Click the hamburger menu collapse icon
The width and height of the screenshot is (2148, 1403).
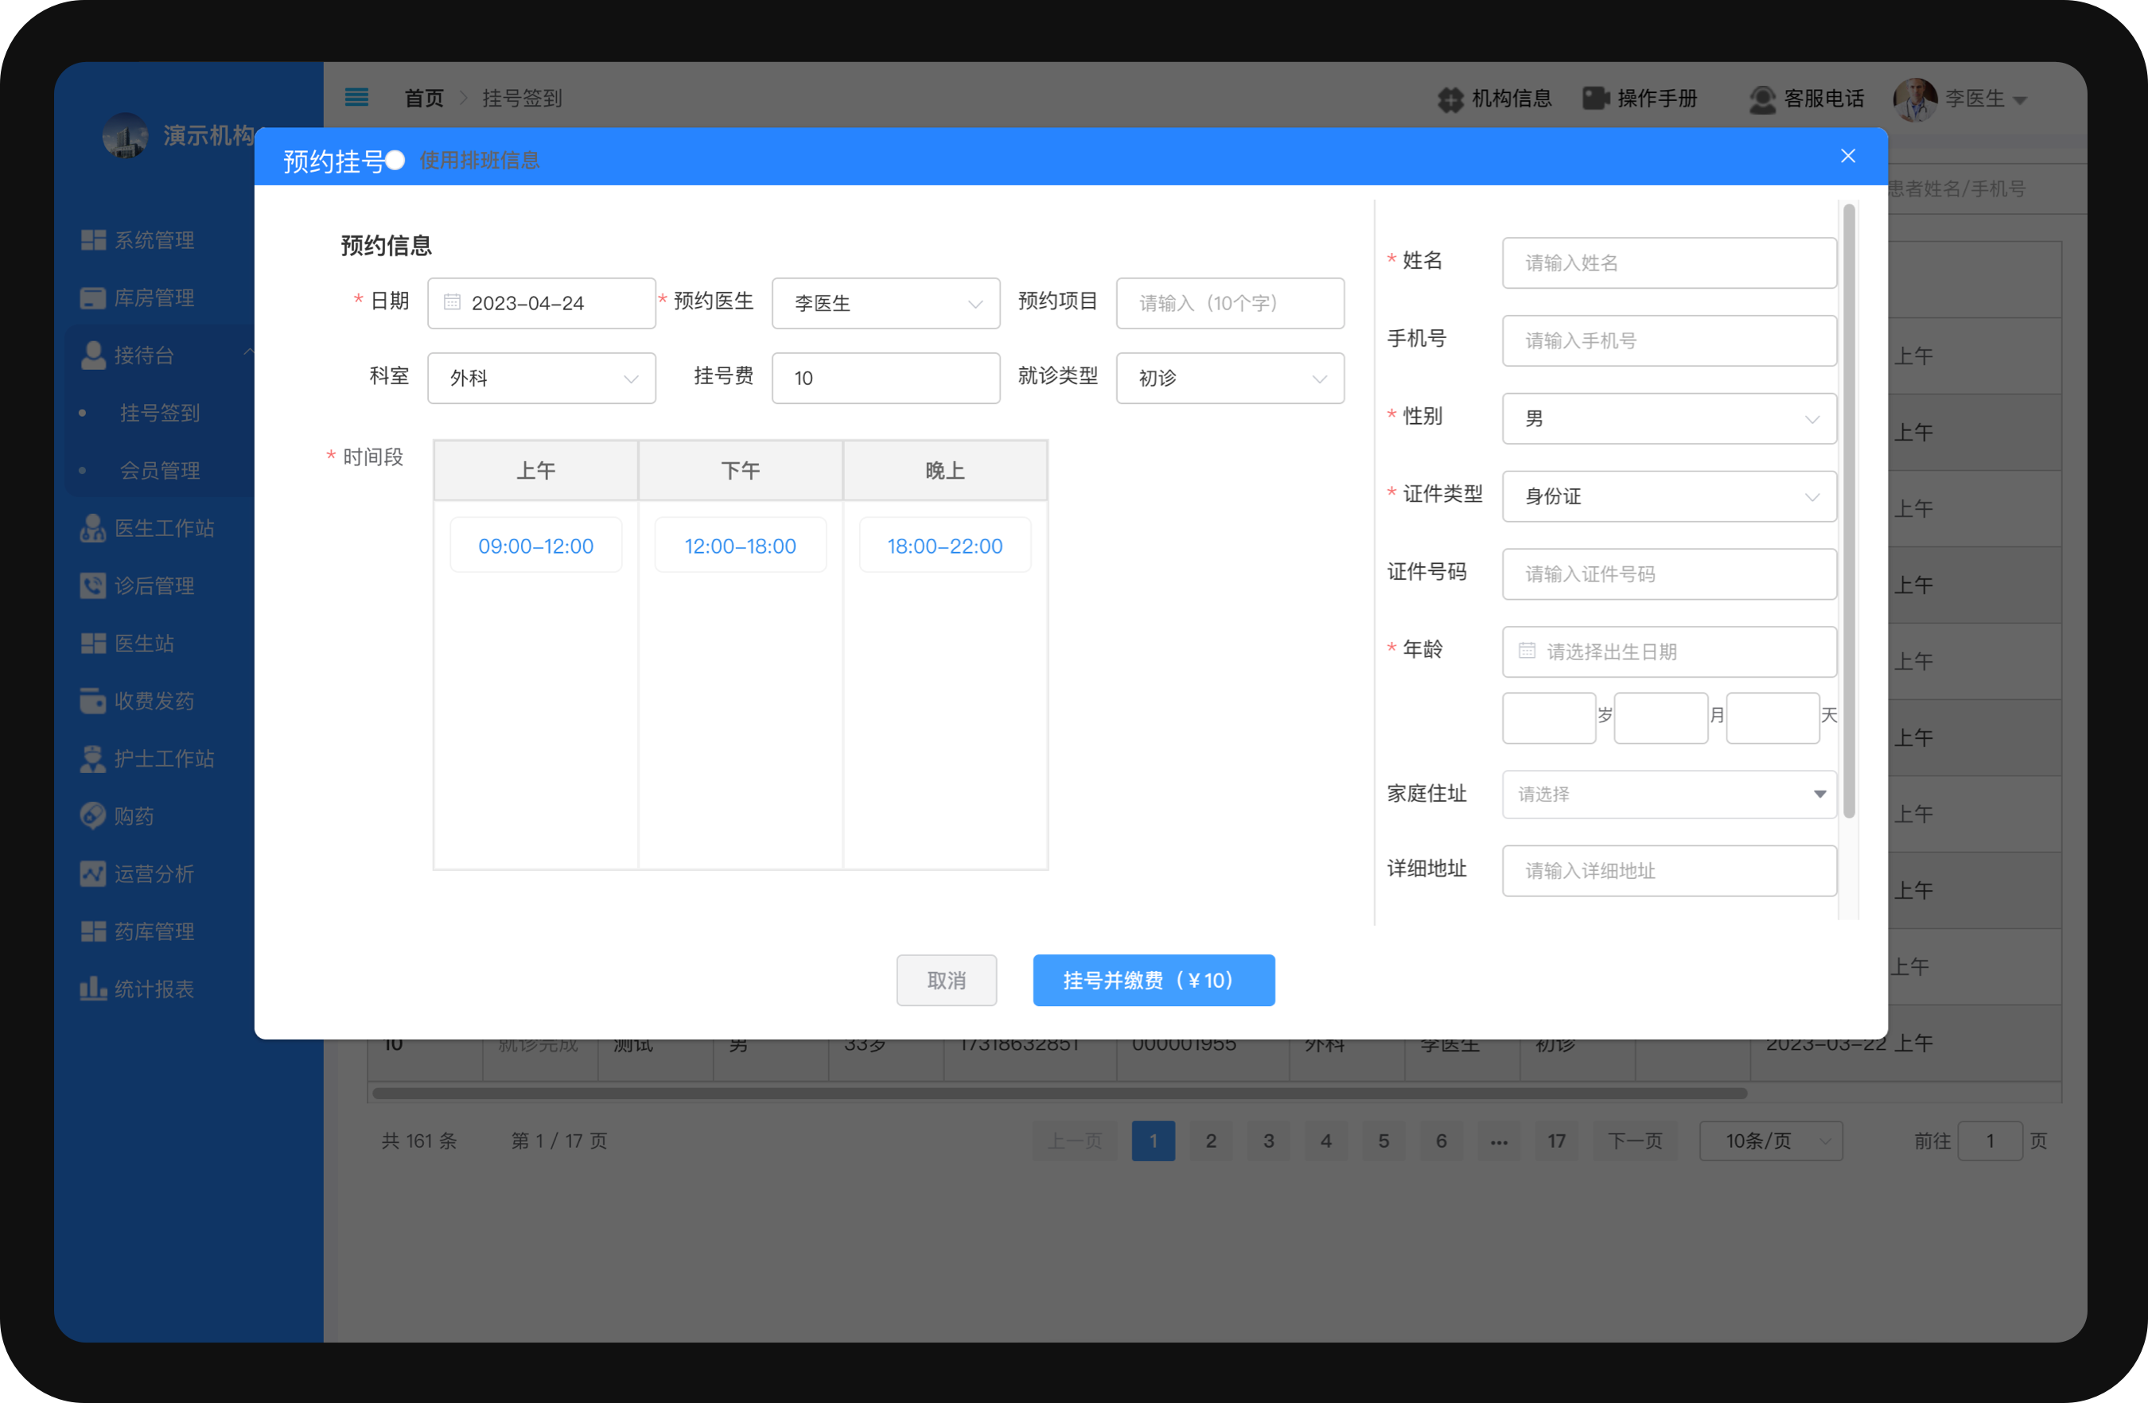coord(356,98)
